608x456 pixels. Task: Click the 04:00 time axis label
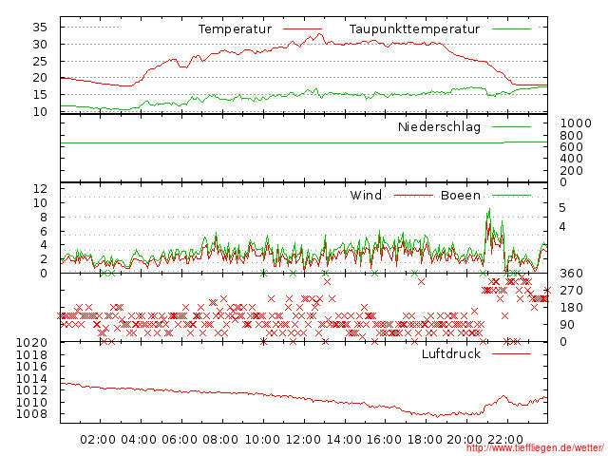tap(139, 440)
